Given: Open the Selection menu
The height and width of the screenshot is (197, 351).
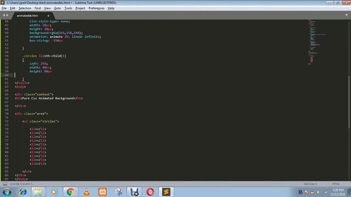Looking at the screenshot, I should pyautogui.click(x=25, y=8).
